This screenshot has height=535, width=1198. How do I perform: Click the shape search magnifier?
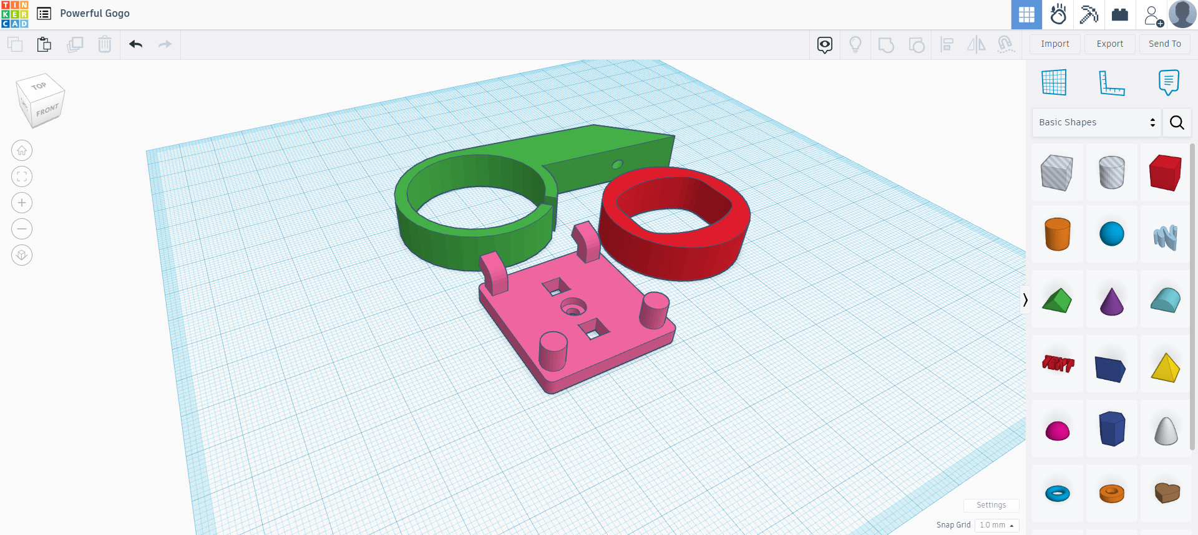pos(1177,122)
